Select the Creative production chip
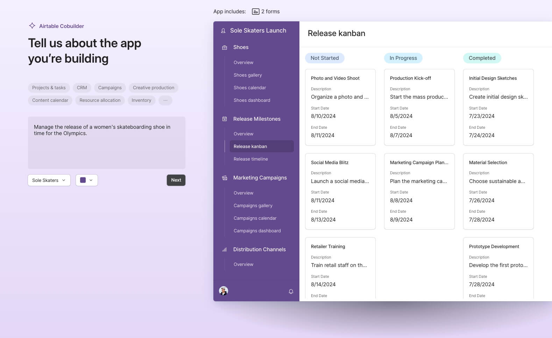Image resolution: width=552 pixels, height=338 pixels. pos(154,87)
